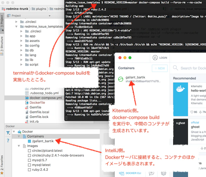Click the official label for ghost
Image resolution: width=206 pixels, height=177 pixels.
(195, 122)
